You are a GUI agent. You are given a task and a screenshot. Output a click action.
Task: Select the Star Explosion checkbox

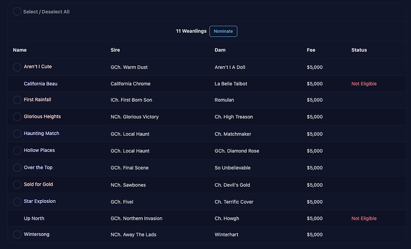(17, 201)
